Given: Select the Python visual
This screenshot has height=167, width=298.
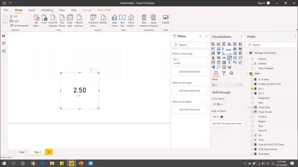Looking at the screenshot, I should click(x=235, y=63).
